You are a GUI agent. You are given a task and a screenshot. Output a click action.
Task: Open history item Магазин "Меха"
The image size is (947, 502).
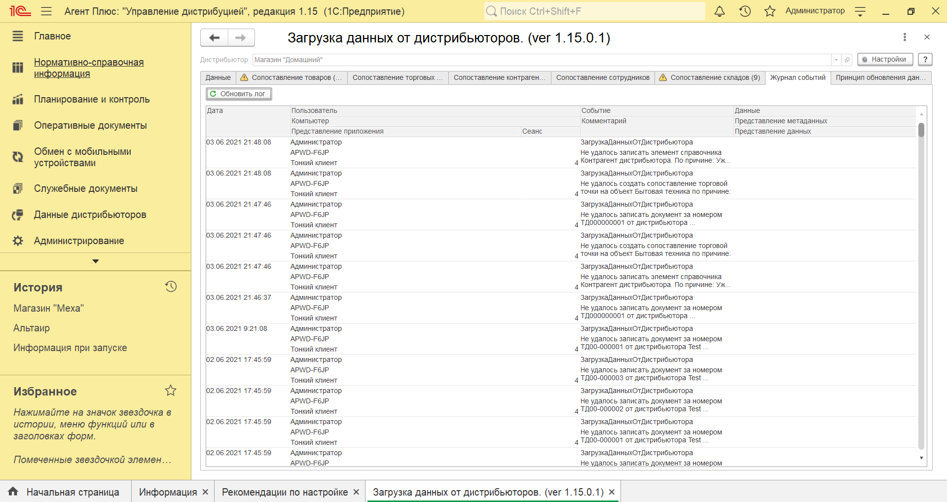49,308
